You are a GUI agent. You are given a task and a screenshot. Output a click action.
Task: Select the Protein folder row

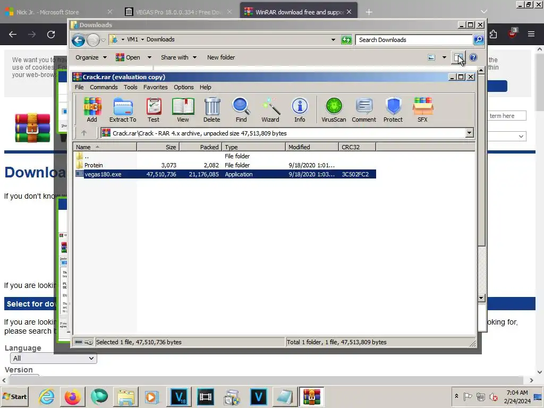225,165
